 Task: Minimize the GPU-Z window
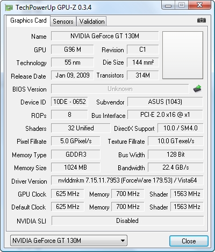tap(168, 5)
